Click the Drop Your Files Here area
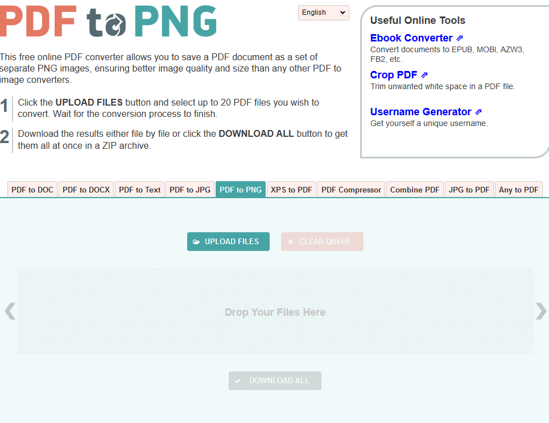Image resolution: width=549 pixels, height=423 pixels. tap(275, 311)
